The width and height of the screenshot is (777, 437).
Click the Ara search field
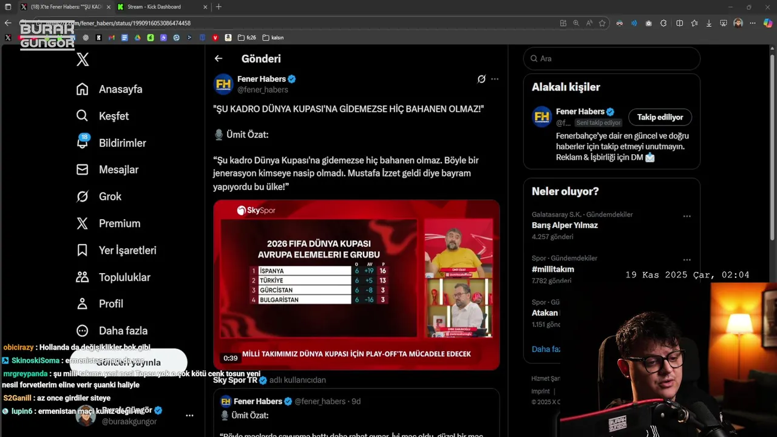click(x=612, y=59)
